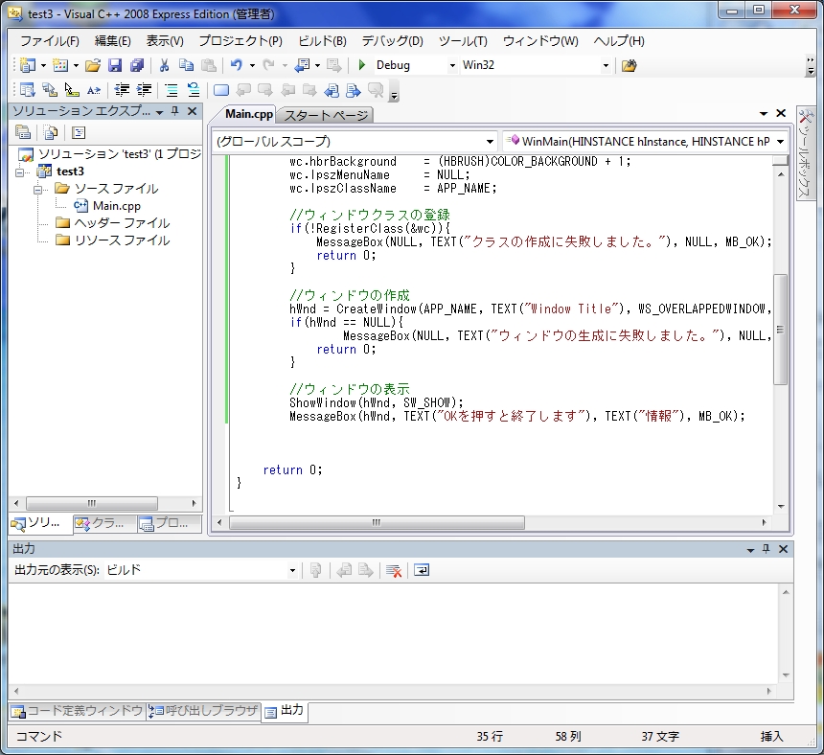Select Main.cpp in Solution Explorer
This screenshot has width=824, height=755.
[117, 206]
